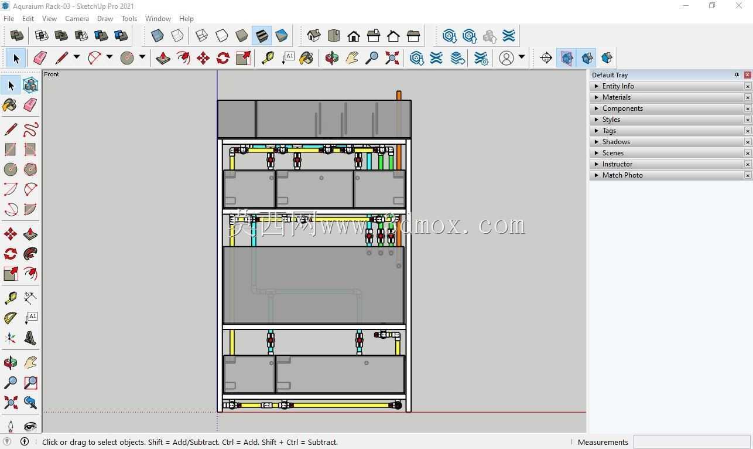Switch to Left view
The height and width of the screenshot is (449, 753).
tap(413, 36)
